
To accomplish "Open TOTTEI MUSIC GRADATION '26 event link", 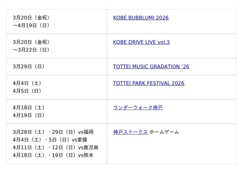I will [x=151, y=67].
